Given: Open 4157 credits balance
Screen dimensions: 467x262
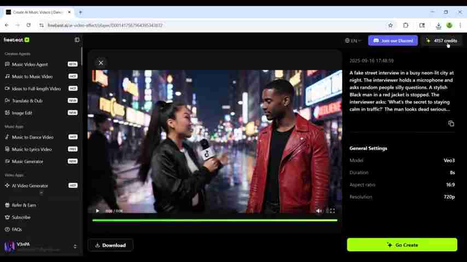Looking at the screenshot, I should (442, 41).
